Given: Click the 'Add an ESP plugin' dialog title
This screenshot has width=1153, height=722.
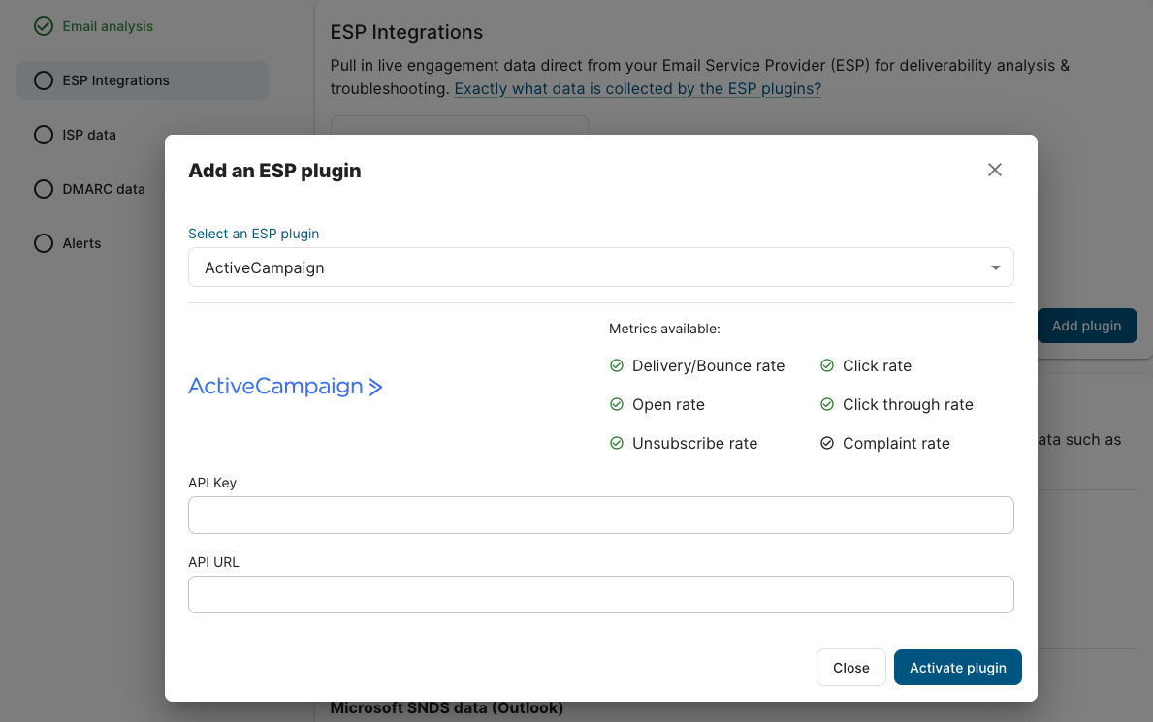Looking at the screenshot, I should pos(274,171).
